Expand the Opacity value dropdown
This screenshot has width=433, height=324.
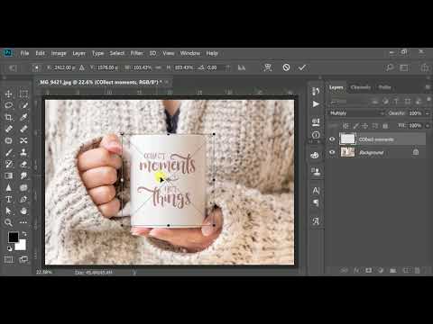(428, 113)
